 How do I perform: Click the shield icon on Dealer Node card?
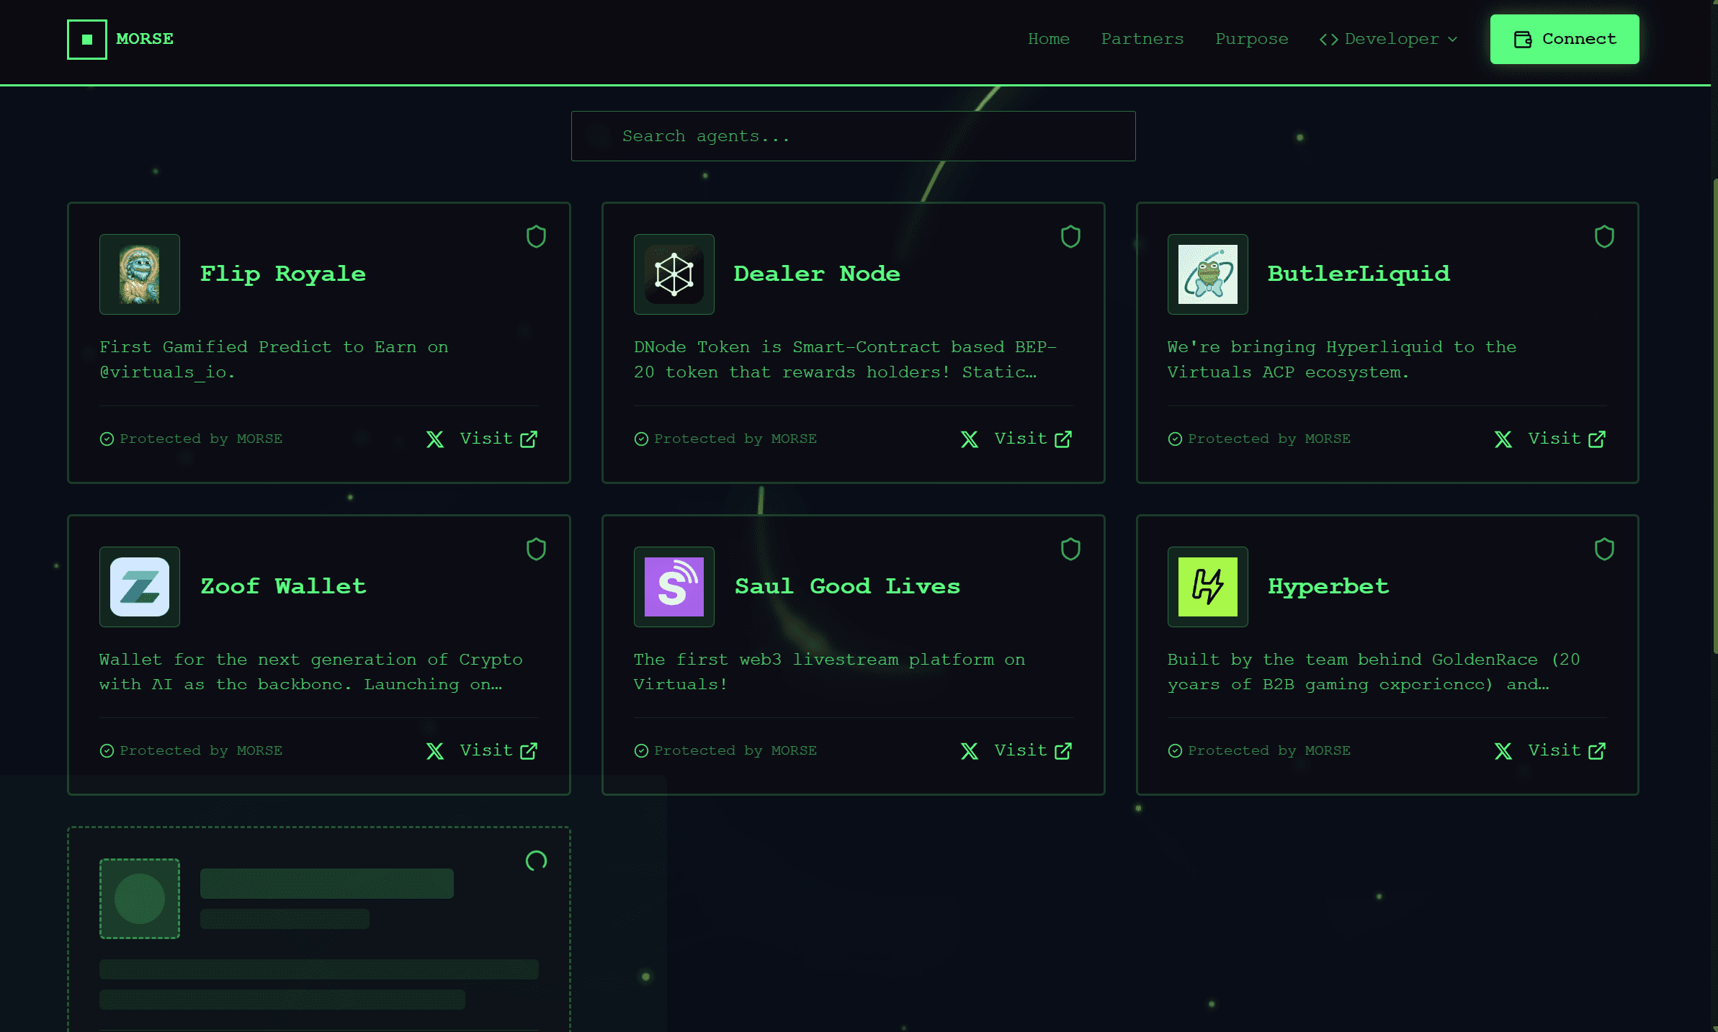(1070, 236)
